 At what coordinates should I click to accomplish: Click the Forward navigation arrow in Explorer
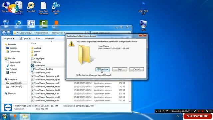click(x=8, y=33)
